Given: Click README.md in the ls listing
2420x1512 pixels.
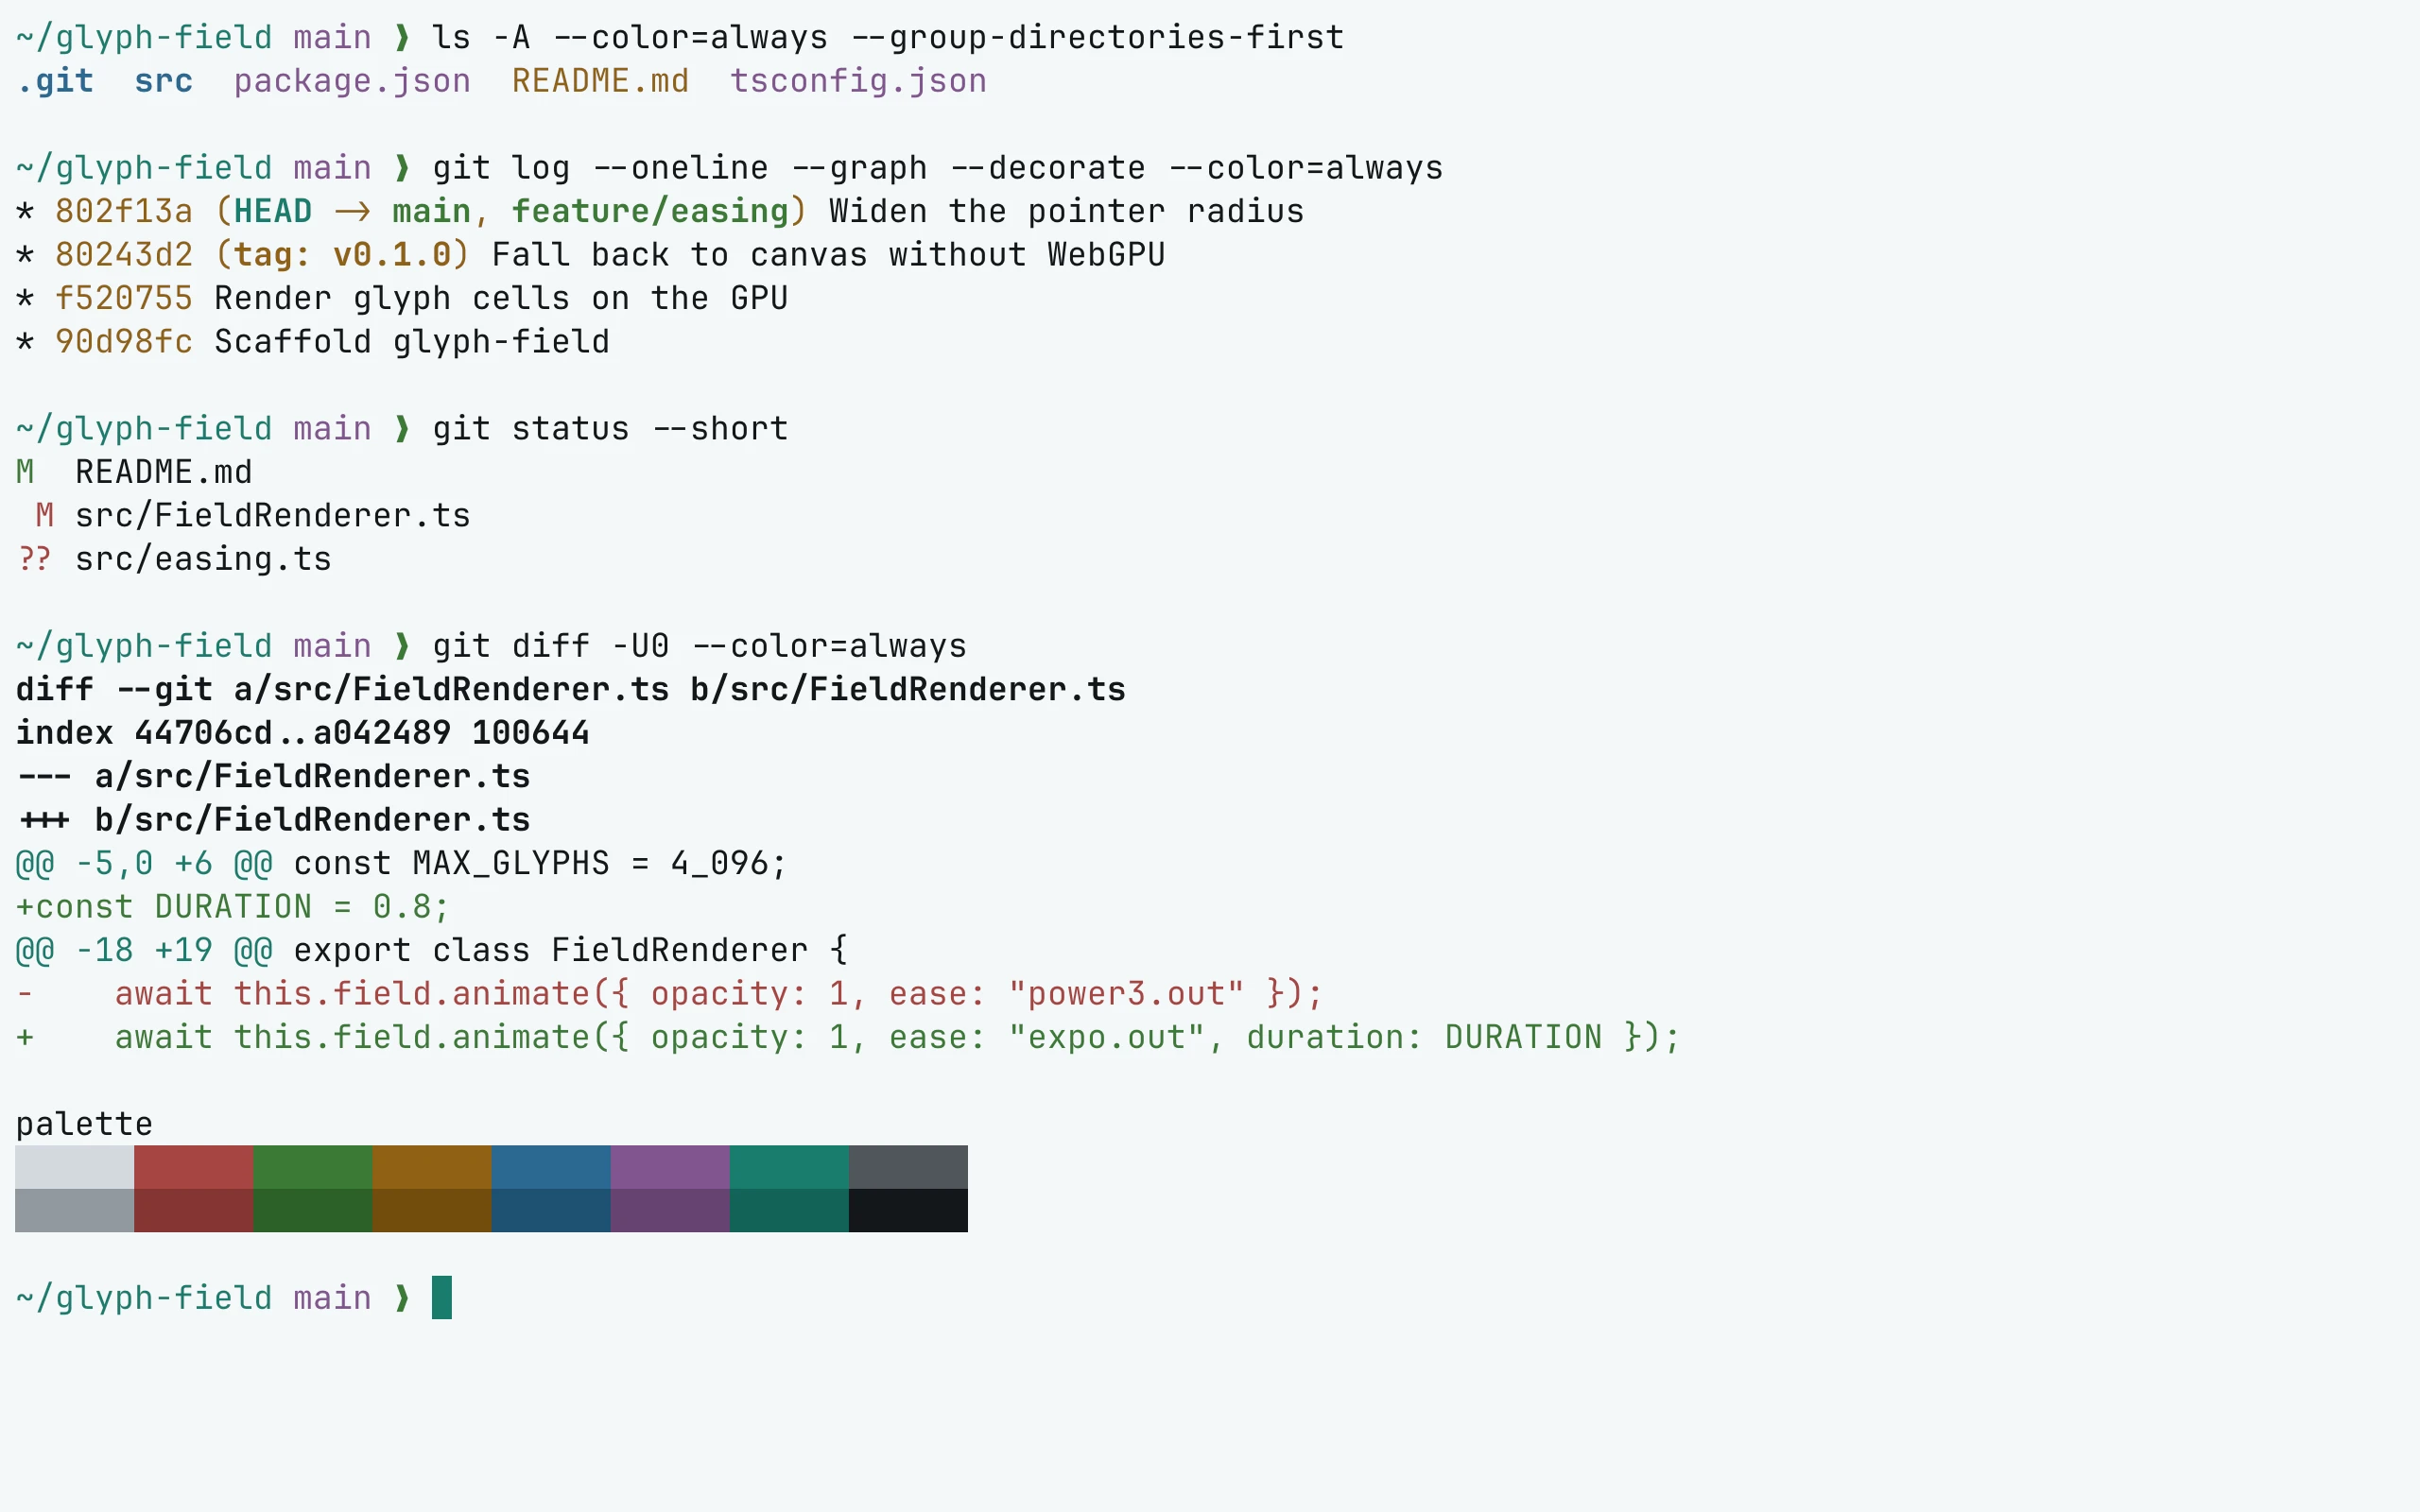Looking at the screenshot, I should (x=600, y=81).
